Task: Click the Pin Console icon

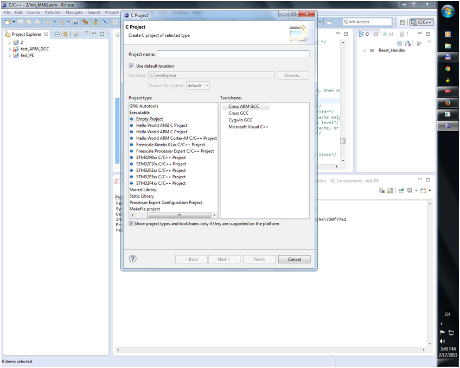Action: 401,190
